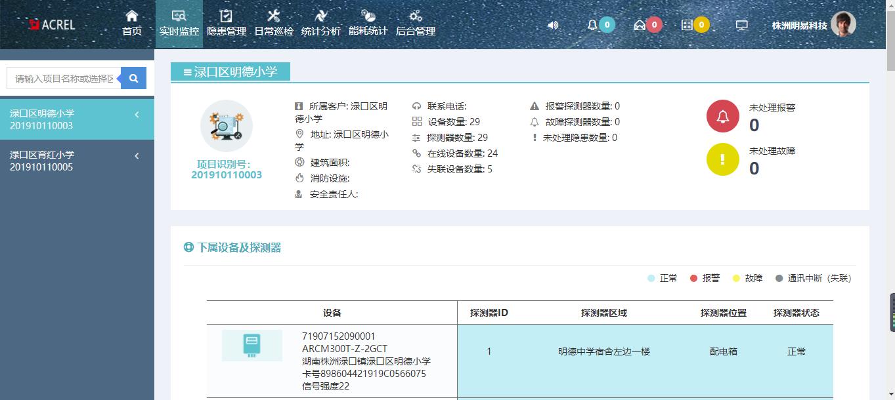
Task: Mute the speaker icon in top bar
Action: pyautogui.click(x=552, y=25)
